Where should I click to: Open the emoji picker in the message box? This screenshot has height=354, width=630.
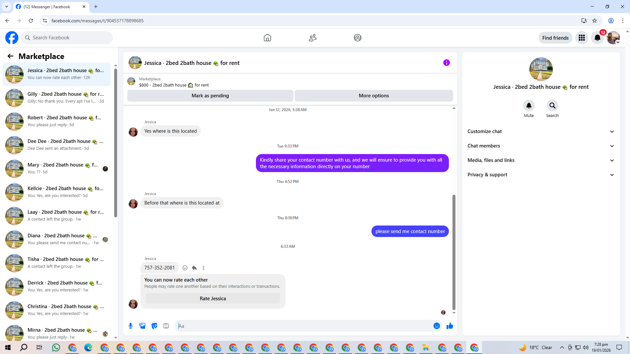tap(436, 326)
